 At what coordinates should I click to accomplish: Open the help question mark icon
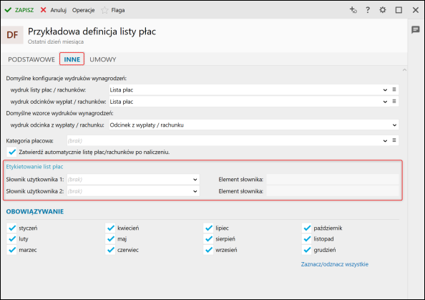coord(368,10)
